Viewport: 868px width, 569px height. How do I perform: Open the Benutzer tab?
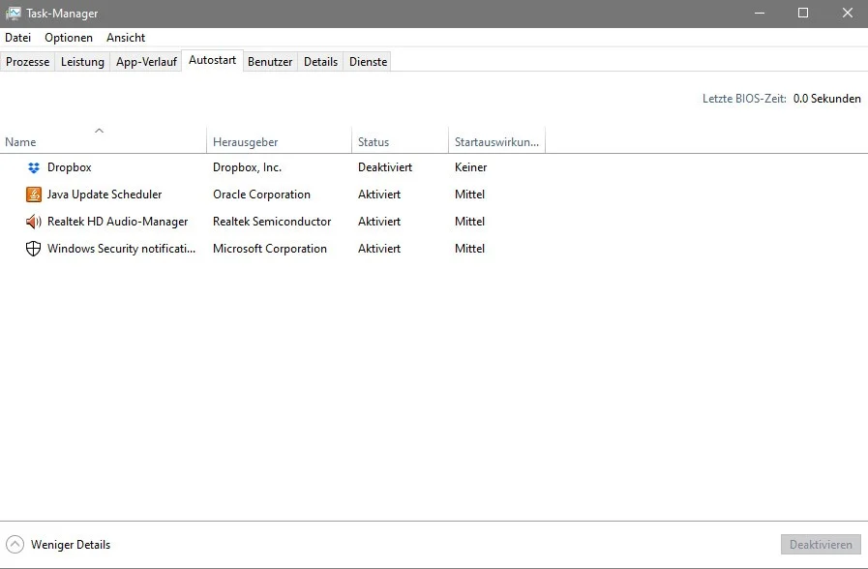coord(270,61)
